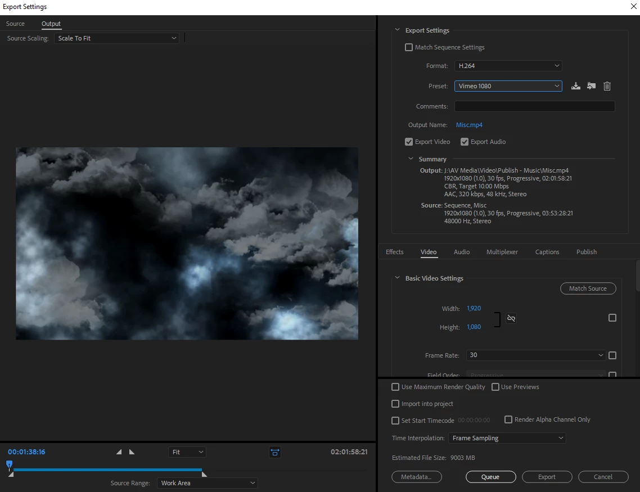Click the out point marker on the timeline

coord(204,474)
